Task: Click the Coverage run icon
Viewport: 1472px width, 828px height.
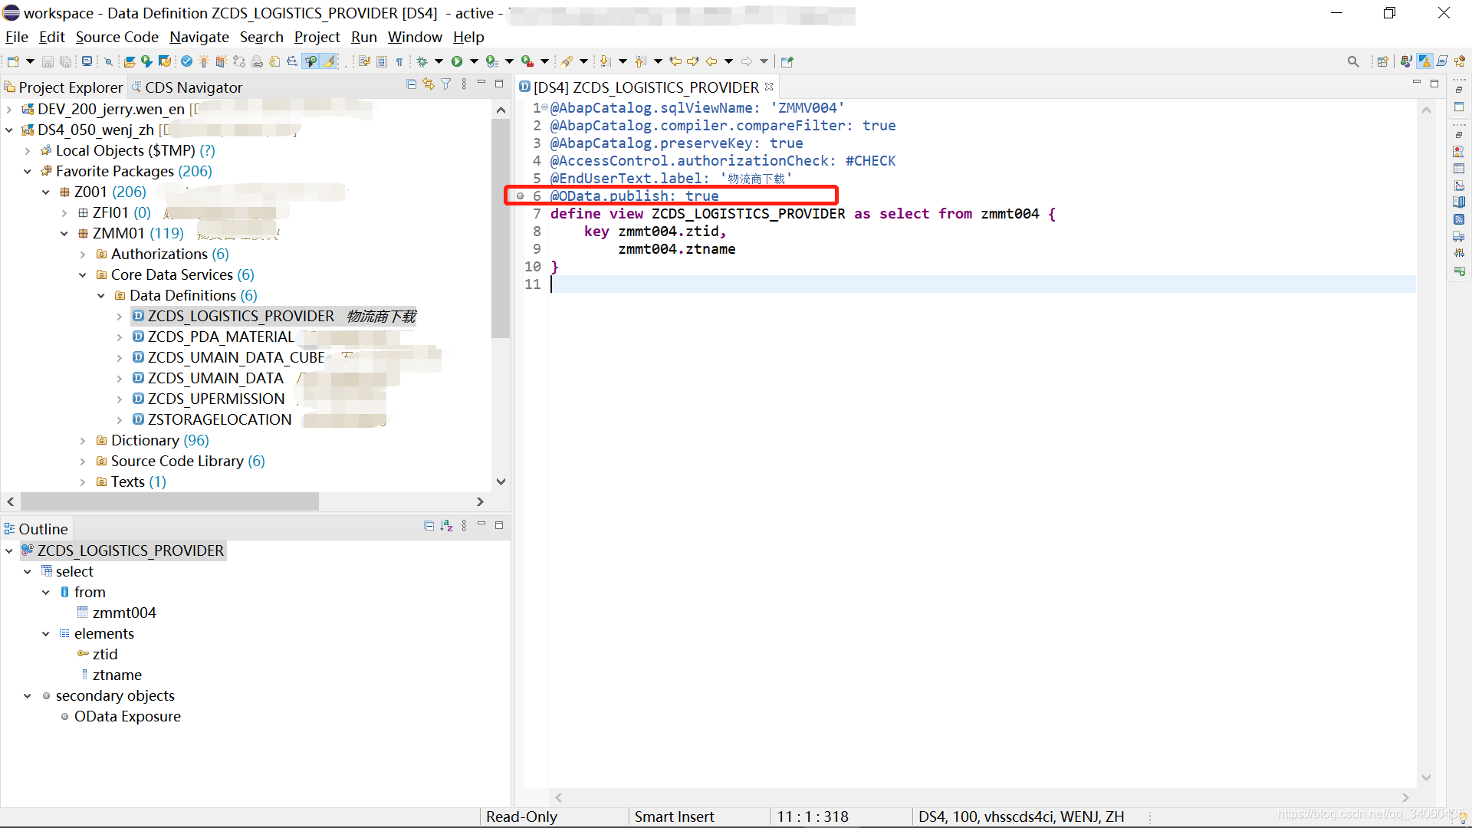Action: [x=491, y=61]
